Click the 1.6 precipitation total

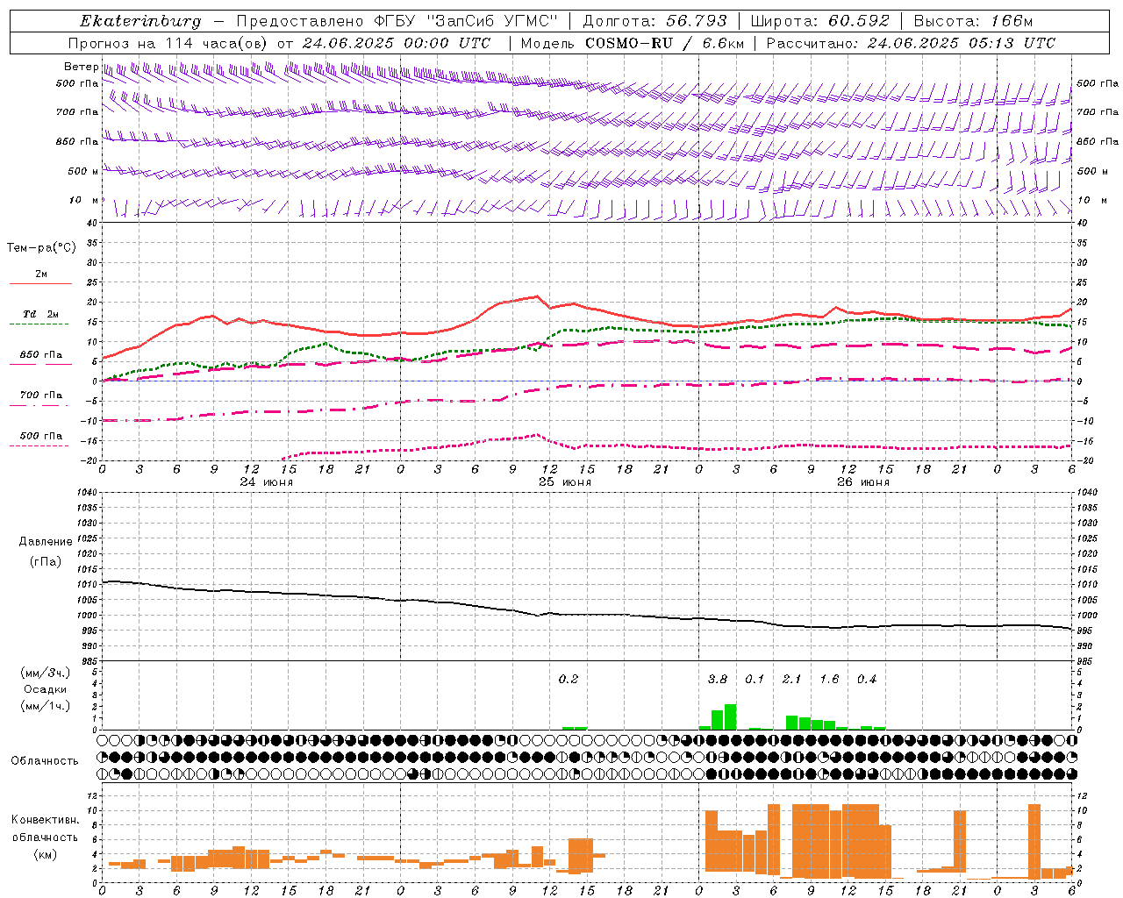tap(830, 679)
